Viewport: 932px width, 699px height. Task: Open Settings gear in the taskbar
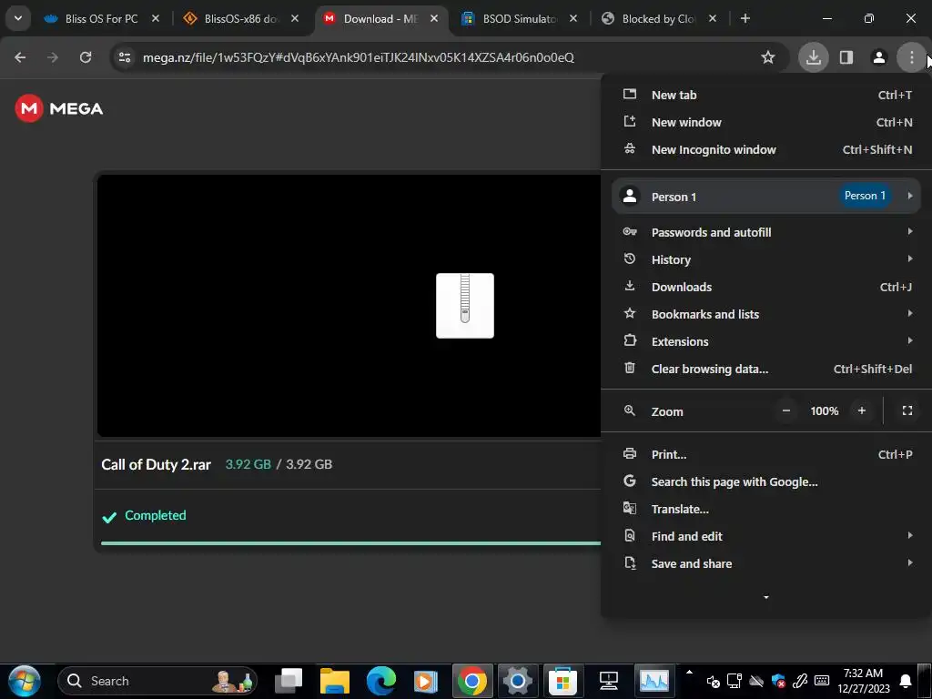tap(517, 681)
